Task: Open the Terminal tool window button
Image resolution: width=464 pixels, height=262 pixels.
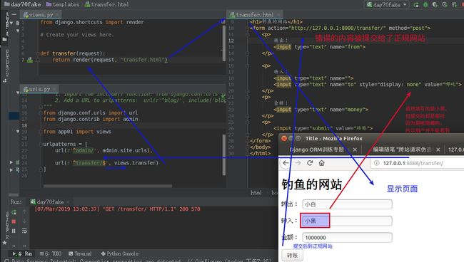Action: coord(80,253)
